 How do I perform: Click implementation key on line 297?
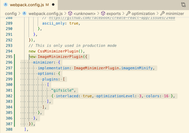coord(54,68)
